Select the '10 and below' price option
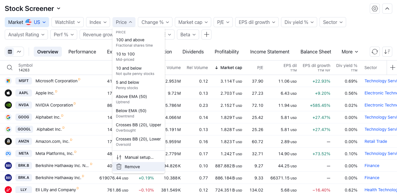397x193 pixels. (138, 71)
